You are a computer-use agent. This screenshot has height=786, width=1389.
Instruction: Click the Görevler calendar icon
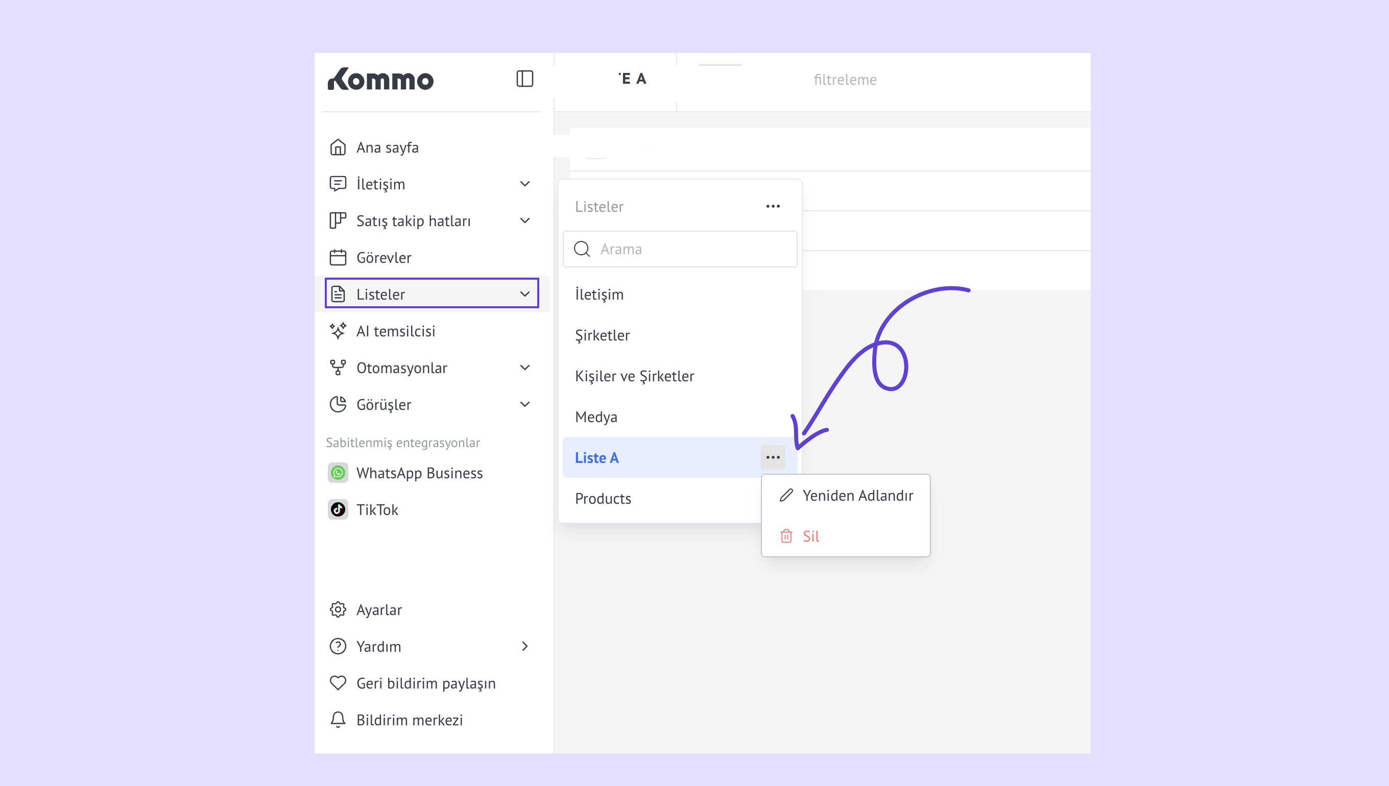(x=338, y=258)
